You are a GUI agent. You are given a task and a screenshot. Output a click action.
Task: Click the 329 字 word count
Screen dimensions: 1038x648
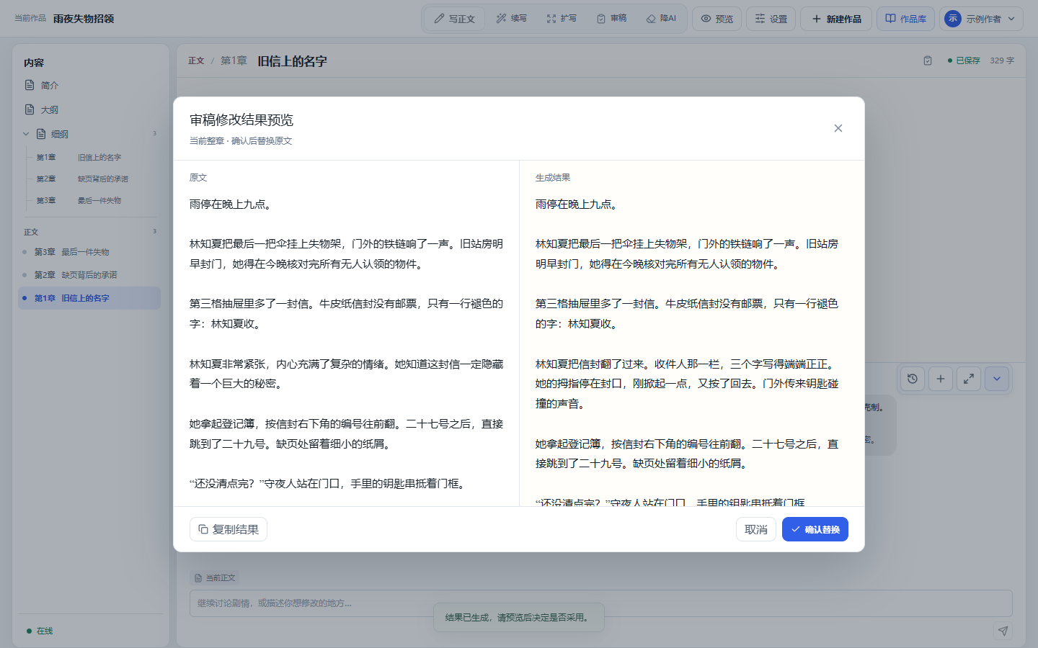(1002, 60)
